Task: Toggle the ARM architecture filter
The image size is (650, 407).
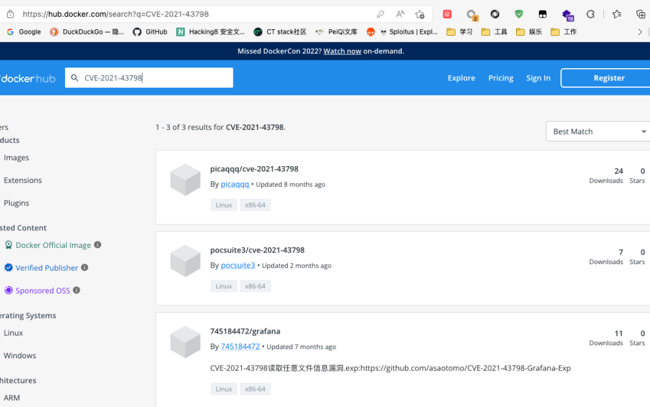Action: pos(12,398)
